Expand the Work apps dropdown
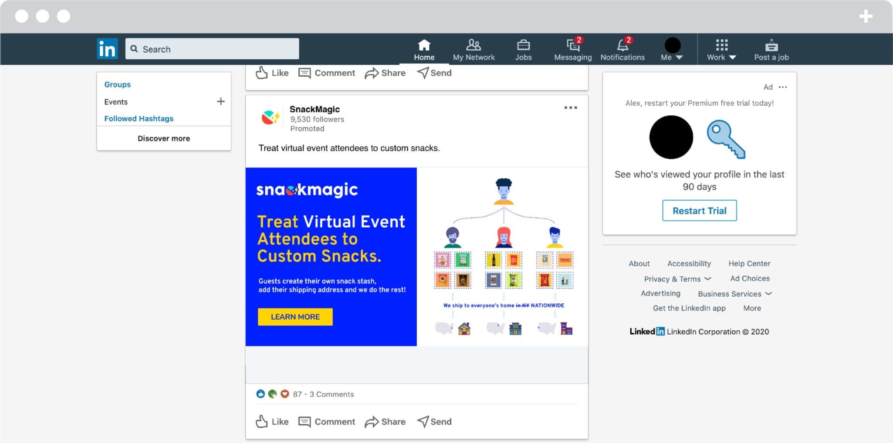The width and height of the screenshot is (893, 443). pyautogui.click(x=721, y=49)
